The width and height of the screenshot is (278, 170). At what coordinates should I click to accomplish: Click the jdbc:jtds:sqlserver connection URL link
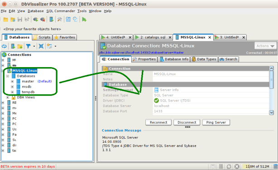click(x=141, y=53)
